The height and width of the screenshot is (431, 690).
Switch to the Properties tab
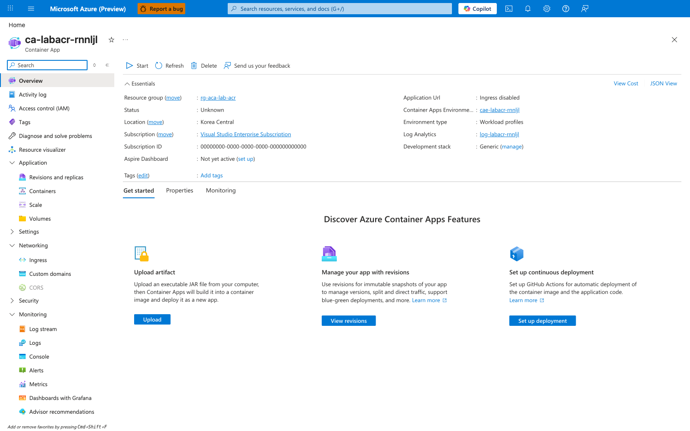tap(179, 191)
